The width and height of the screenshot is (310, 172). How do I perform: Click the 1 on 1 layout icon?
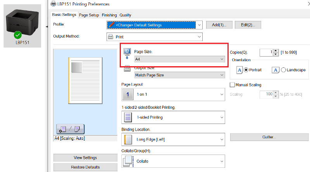128,94
